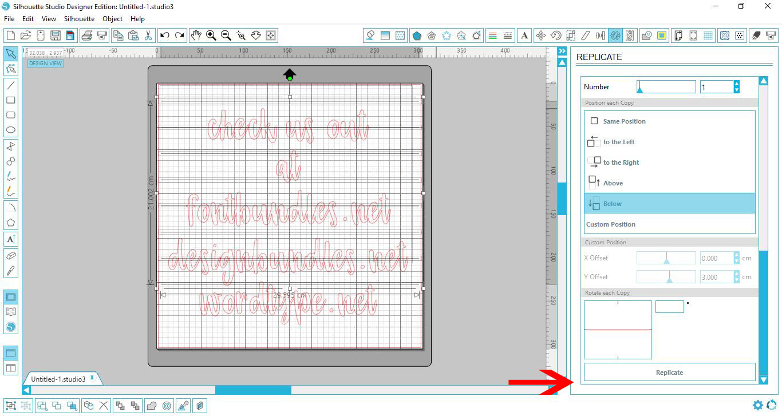The height and width of the screenshot is (416, 782).
Task: Expand Custom Position options
Action: 611,224
